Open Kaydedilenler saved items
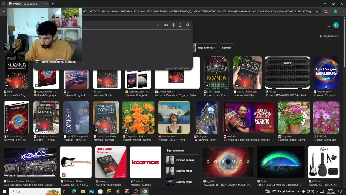The height and width of the screenshot is (195, 346). coord(329,36)
